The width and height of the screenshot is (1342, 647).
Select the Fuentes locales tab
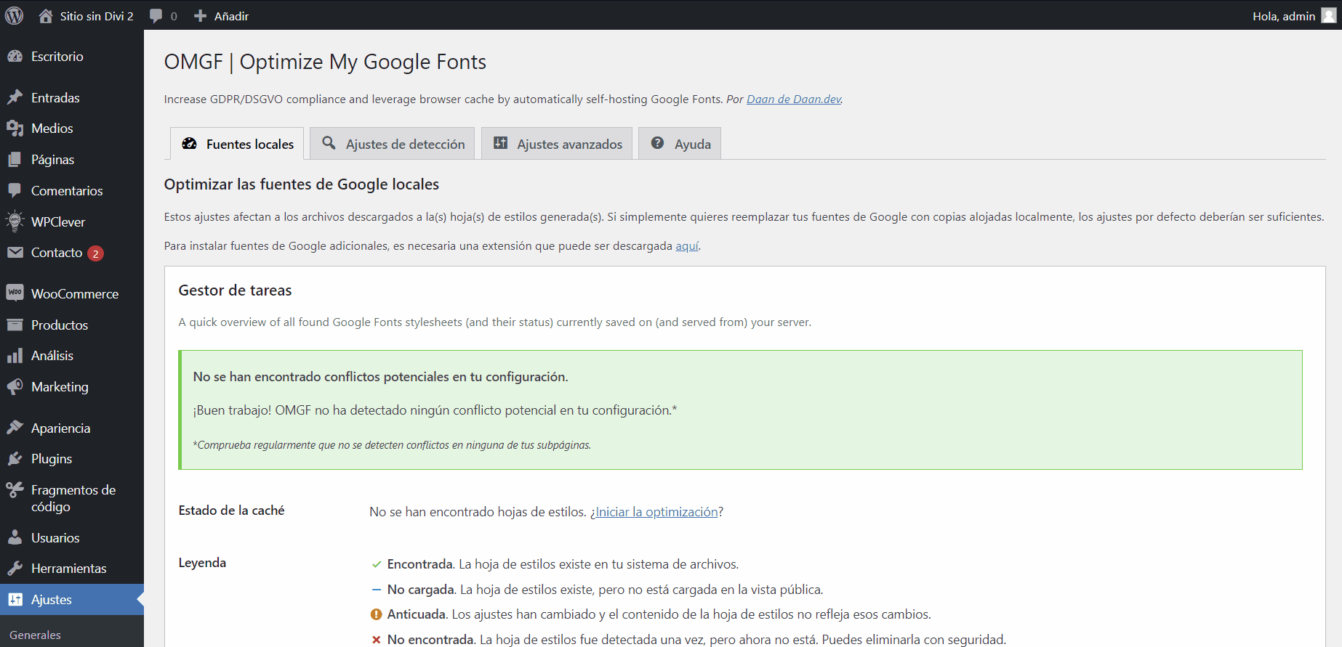pos(237,144)
